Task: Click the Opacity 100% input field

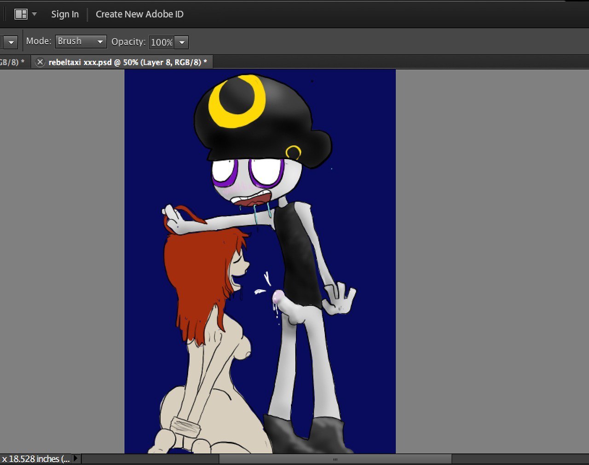Action: coord(162,42)
